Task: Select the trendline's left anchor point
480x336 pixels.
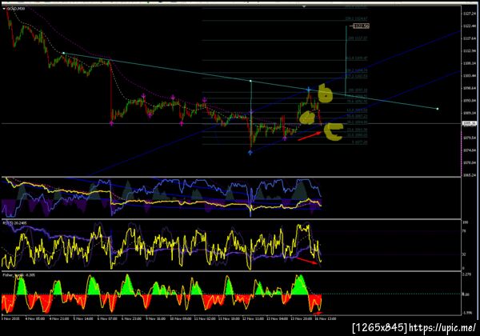Action: [x=64, y=54]
